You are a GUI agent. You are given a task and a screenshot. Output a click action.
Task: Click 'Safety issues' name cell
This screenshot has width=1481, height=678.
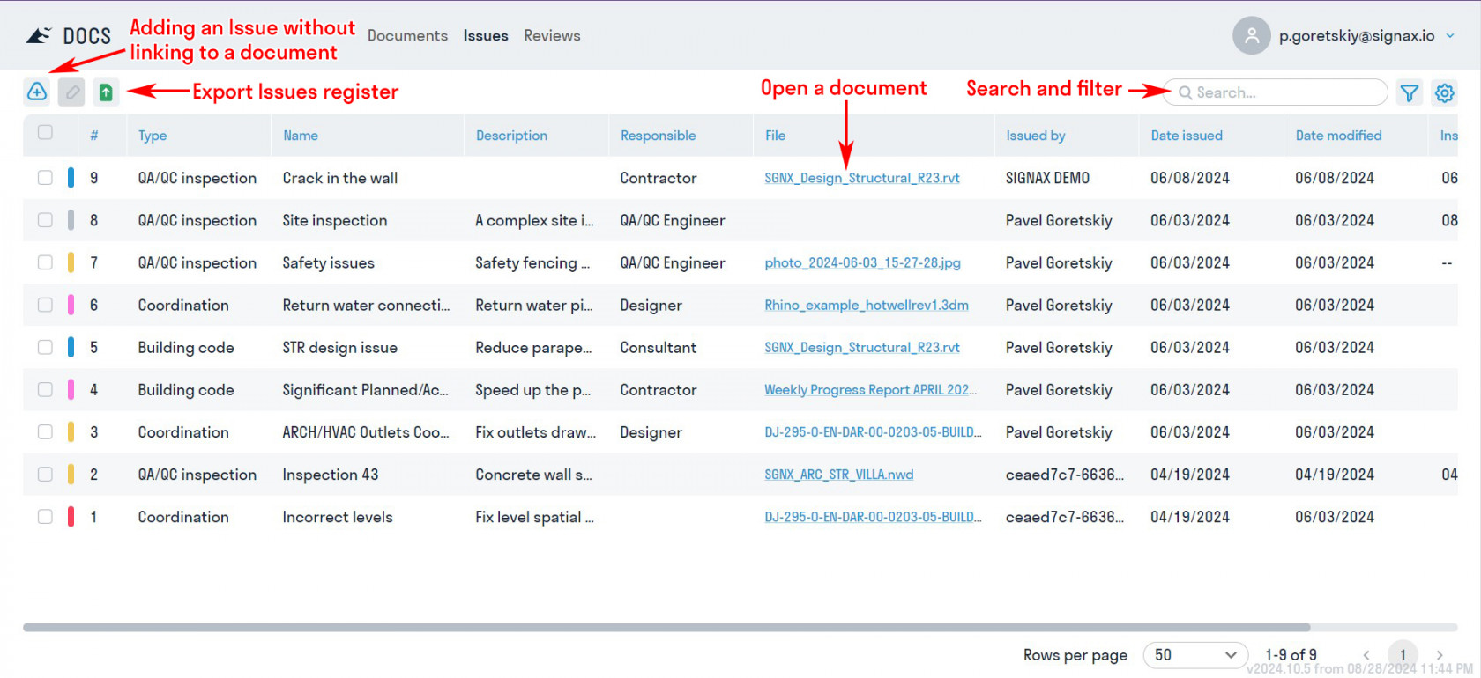click(328, 262)
